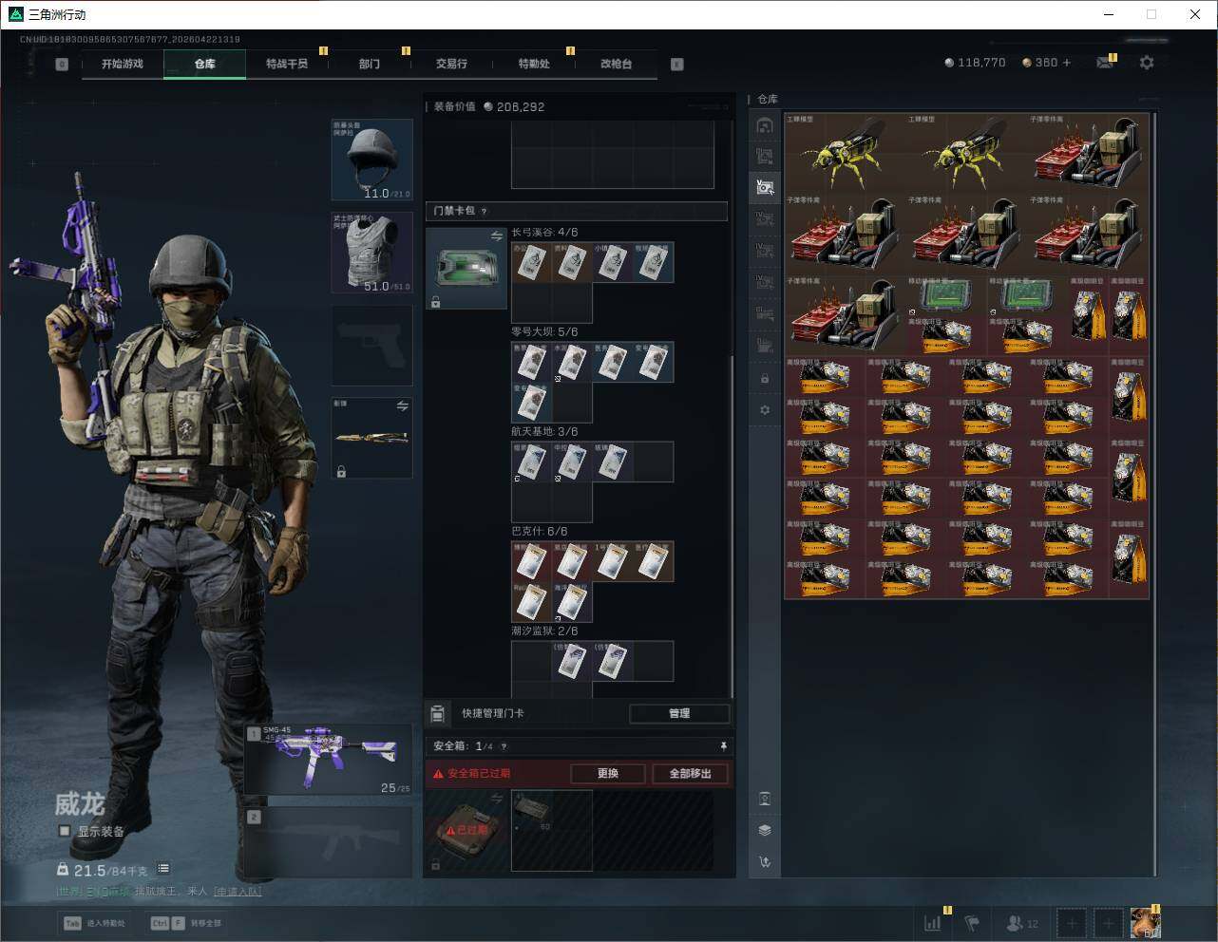This screenshot has height=942, width=1218.
Task: Click the 管理 button for keycards
Action: pyautogui.click(x=679, y=713)
